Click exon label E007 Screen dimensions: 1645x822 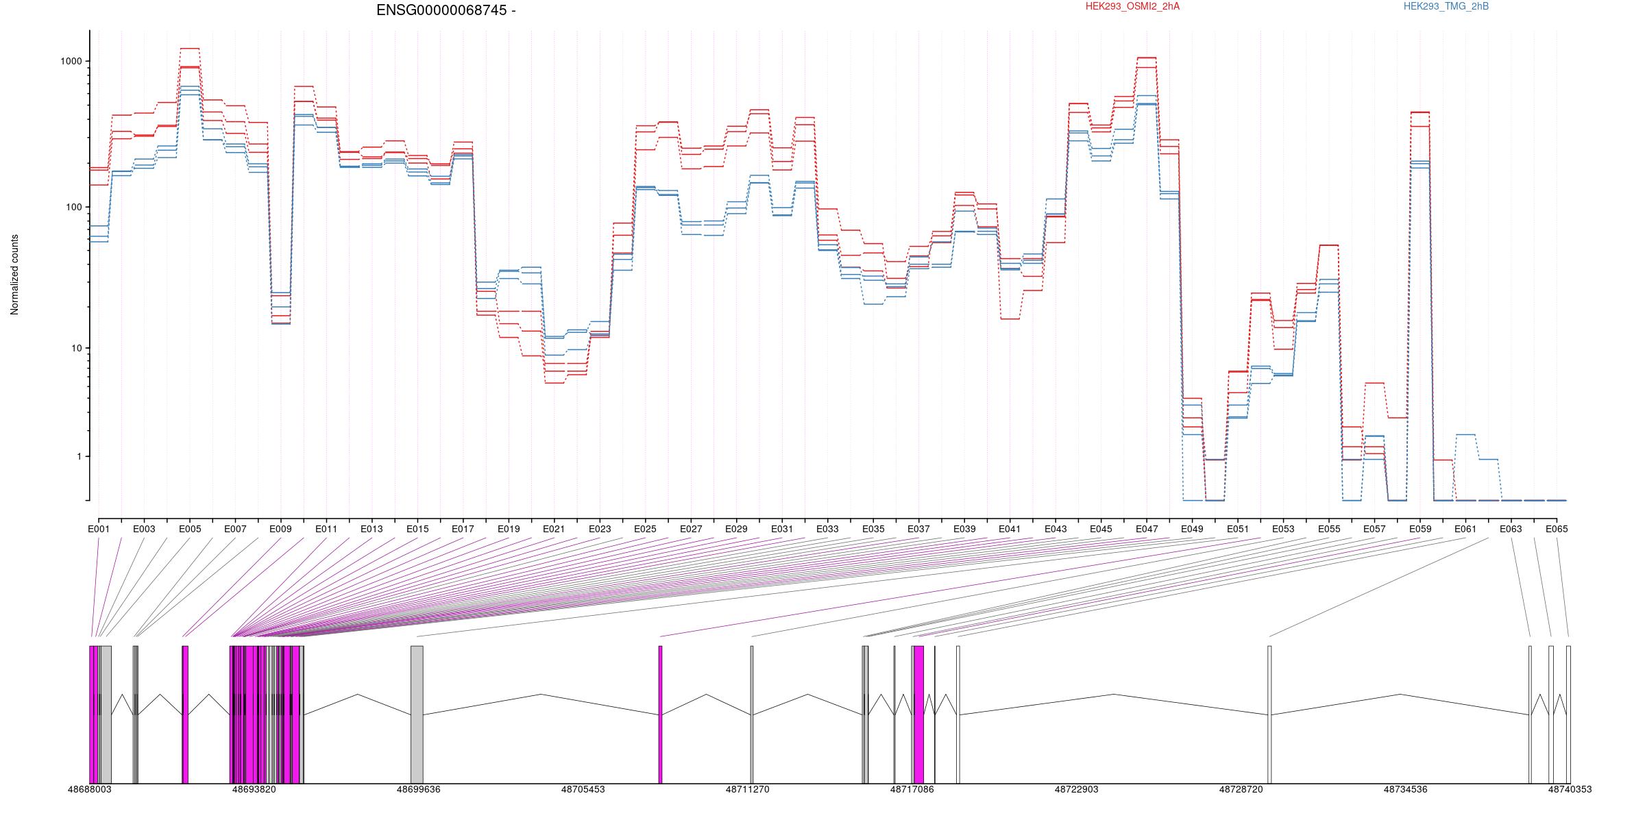pos(235,529)
